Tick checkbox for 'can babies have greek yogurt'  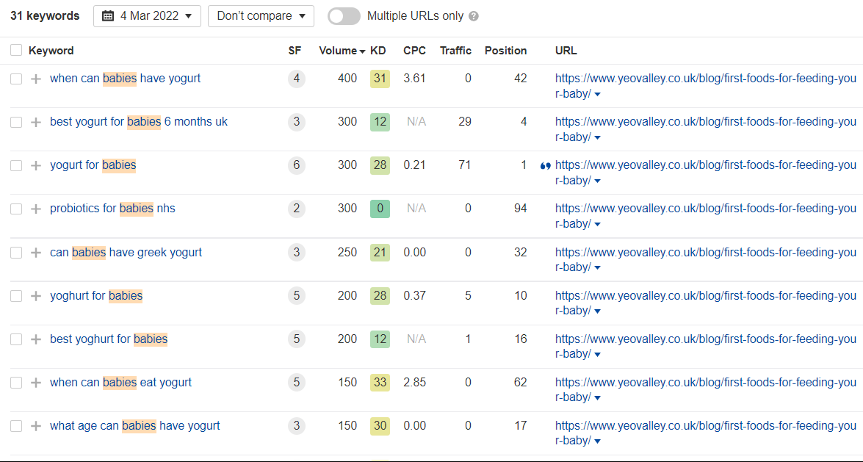pos(16,253)
